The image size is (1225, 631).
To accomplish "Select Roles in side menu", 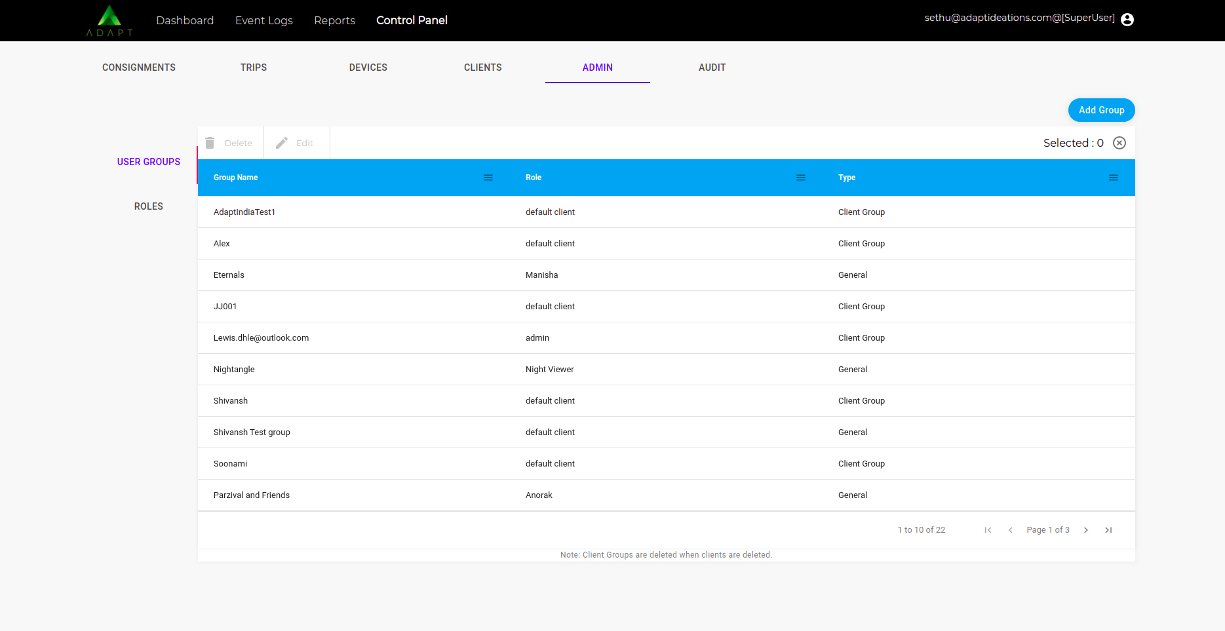I will (149, 206).
